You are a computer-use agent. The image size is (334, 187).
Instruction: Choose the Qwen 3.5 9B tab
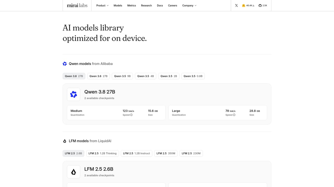pyautogui.click(x=122, y=76)
